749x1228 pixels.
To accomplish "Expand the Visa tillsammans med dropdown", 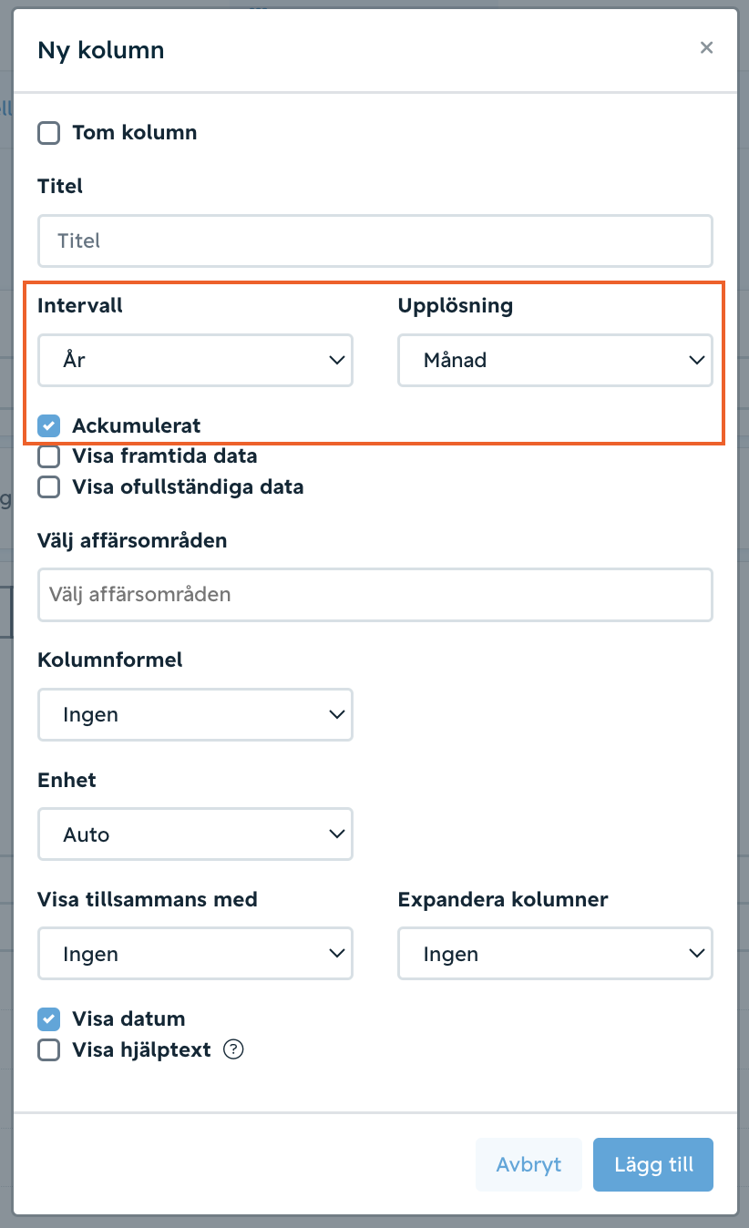I will click(195, 954).
